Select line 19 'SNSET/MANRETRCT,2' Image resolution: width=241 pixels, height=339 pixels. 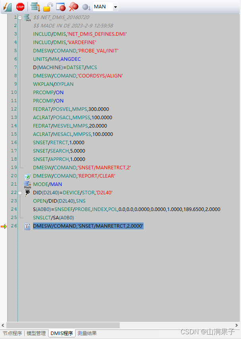(82, 168)
